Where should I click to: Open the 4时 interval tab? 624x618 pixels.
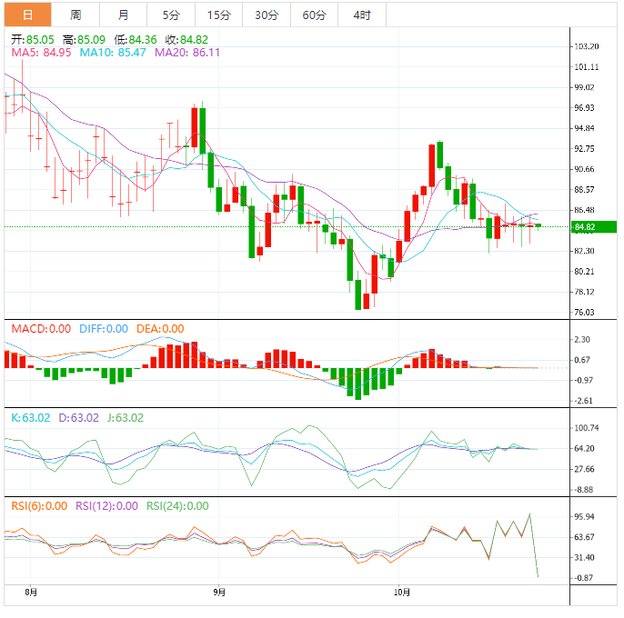(x=362, y=15)
